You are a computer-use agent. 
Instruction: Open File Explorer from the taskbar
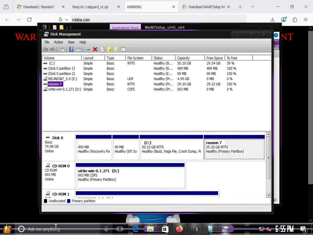[150, 229]
